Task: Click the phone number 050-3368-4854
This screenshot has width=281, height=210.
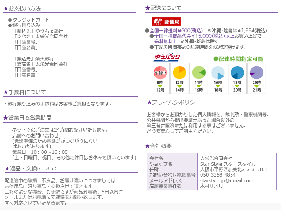Action: (x=218, y=175)
